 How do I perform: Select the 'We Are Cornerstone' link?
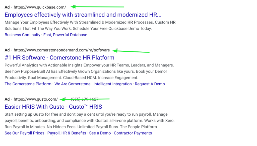coord(72,84)
